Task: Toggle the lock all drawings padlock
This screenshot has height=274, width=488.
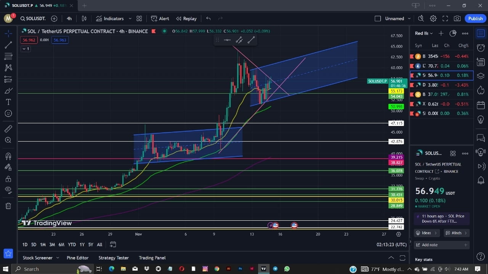Action: coord(8,179)
